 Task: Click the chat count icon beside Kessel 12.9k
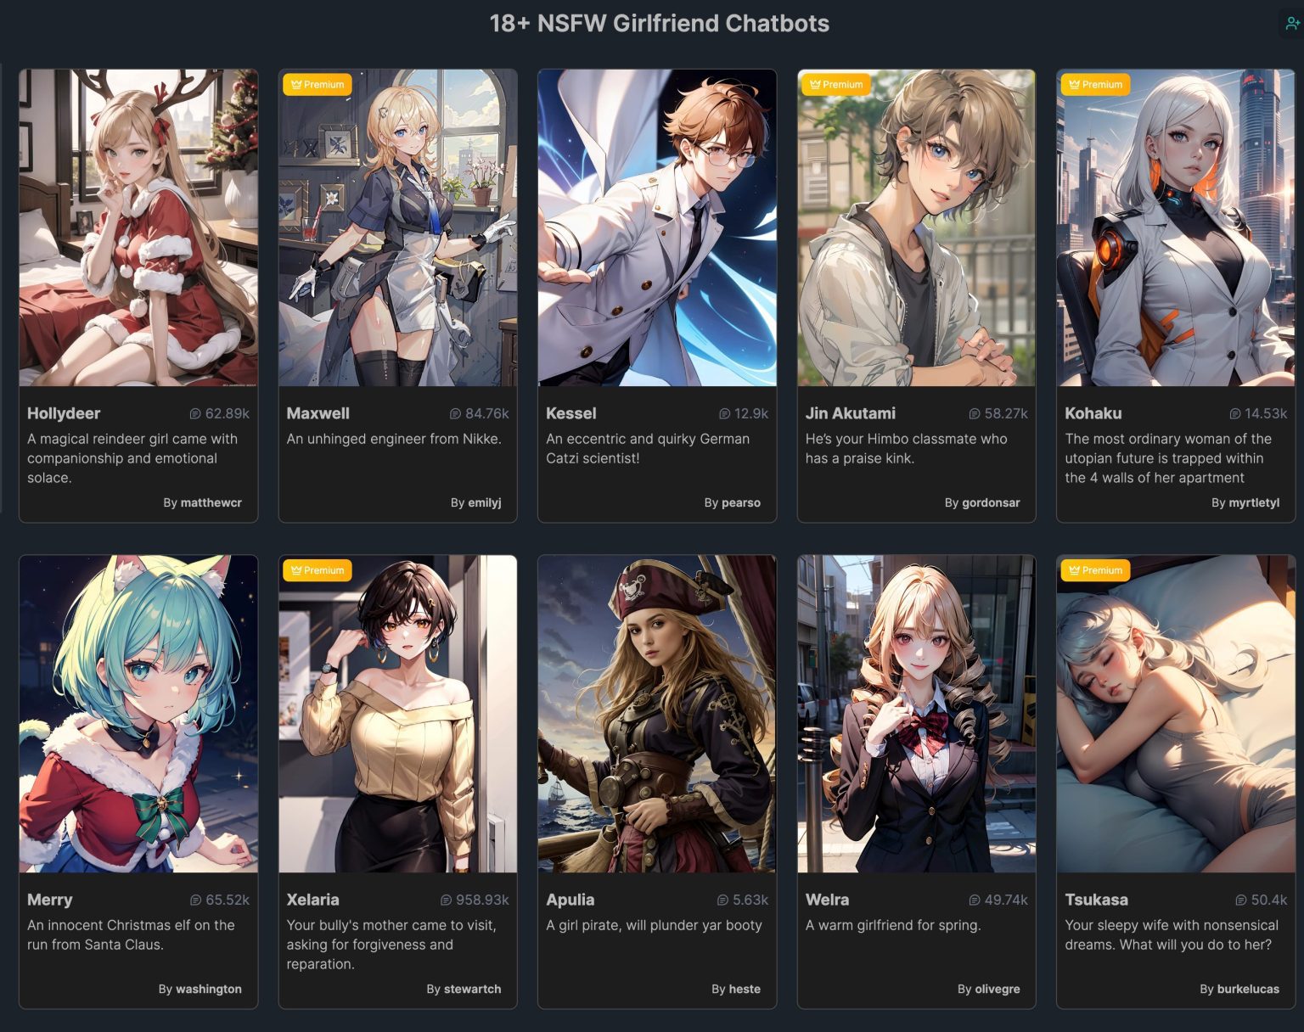click(x=725, y=414)
